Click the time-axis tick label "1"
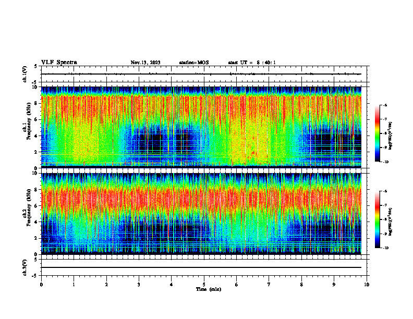The width and height of the screenshot is (413, 319). tap(74, 285)
